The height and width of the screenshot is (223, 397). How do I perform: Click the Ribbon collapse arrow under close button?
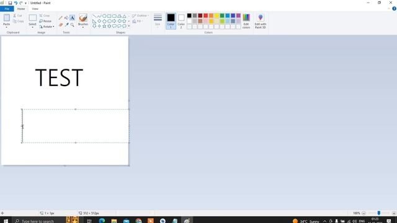[389, 9]
